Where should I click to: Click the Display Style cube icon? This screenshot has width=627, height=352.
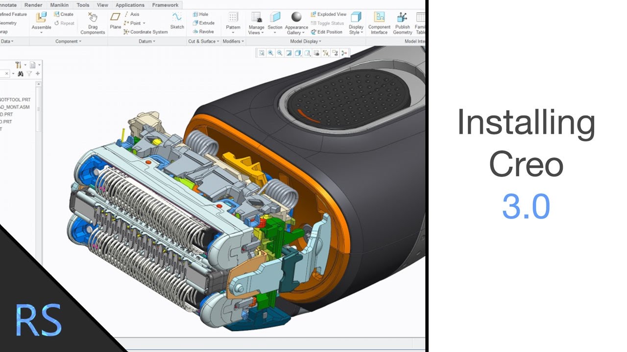[356, 18]
